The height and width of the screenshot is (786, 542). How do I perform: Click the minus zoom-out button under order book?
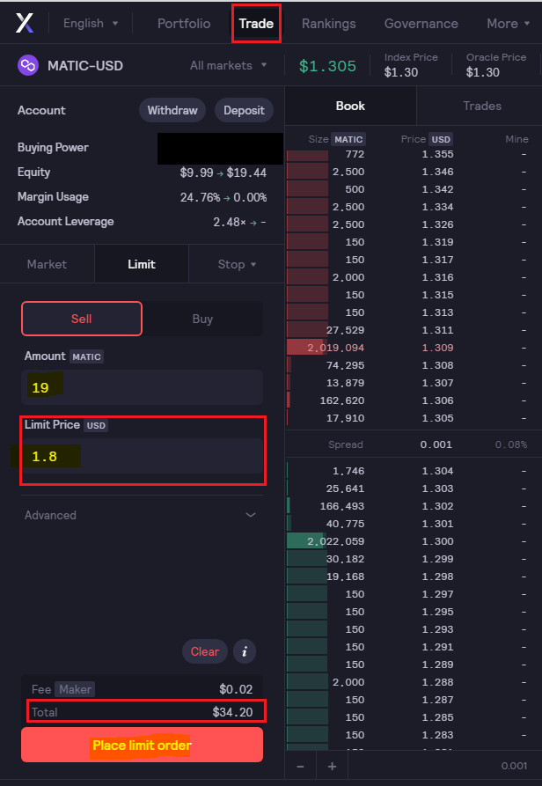301,766
